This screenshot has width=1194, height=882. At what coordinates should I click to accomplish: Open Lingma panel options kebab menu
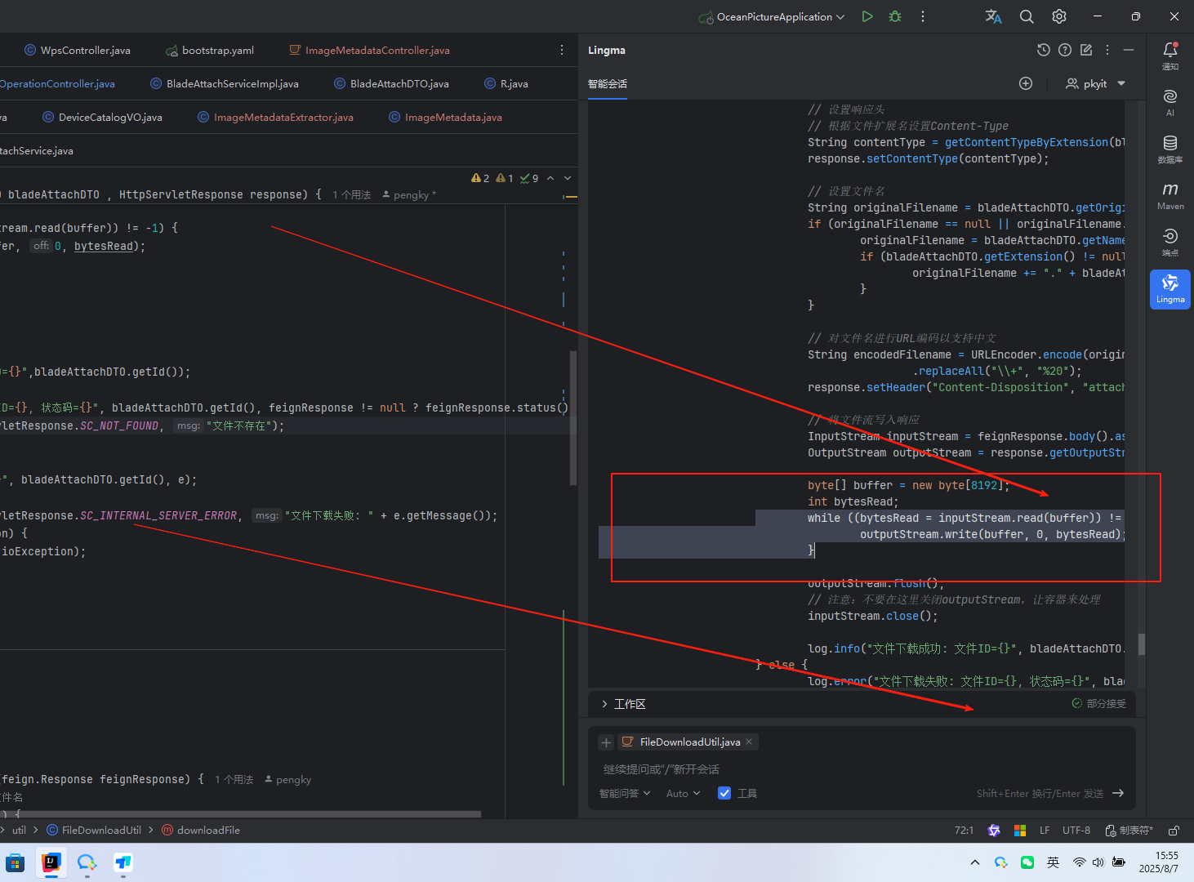[1107, 50]
